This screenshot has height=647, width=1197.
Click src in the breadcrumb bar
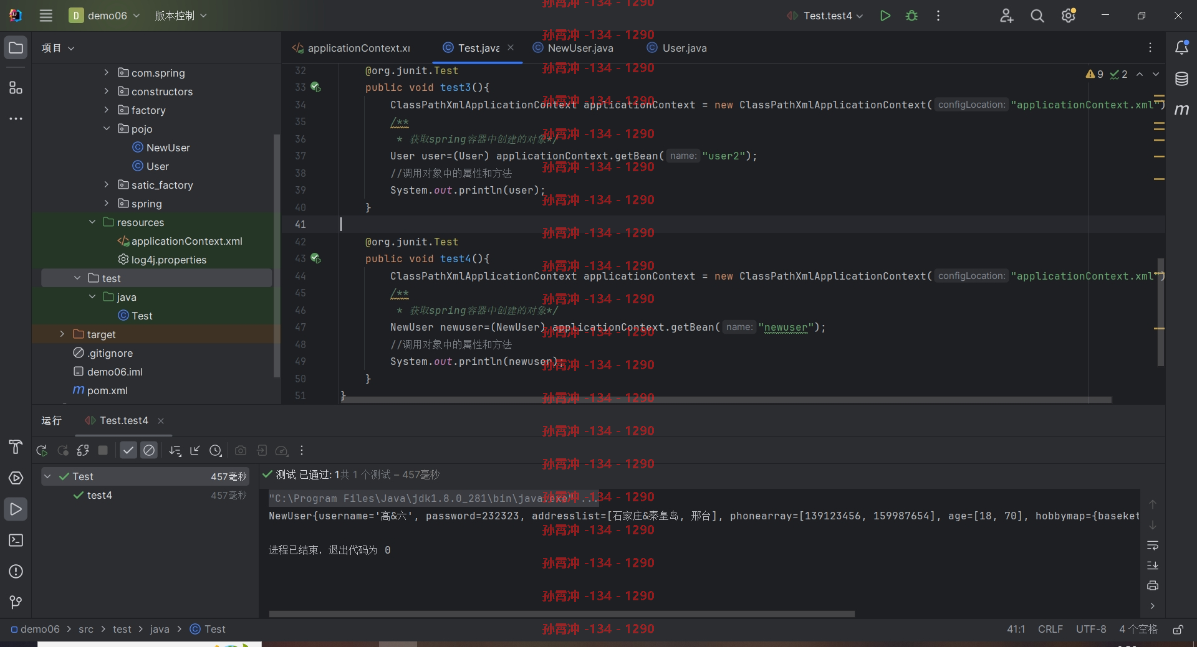tap(86, 630)
